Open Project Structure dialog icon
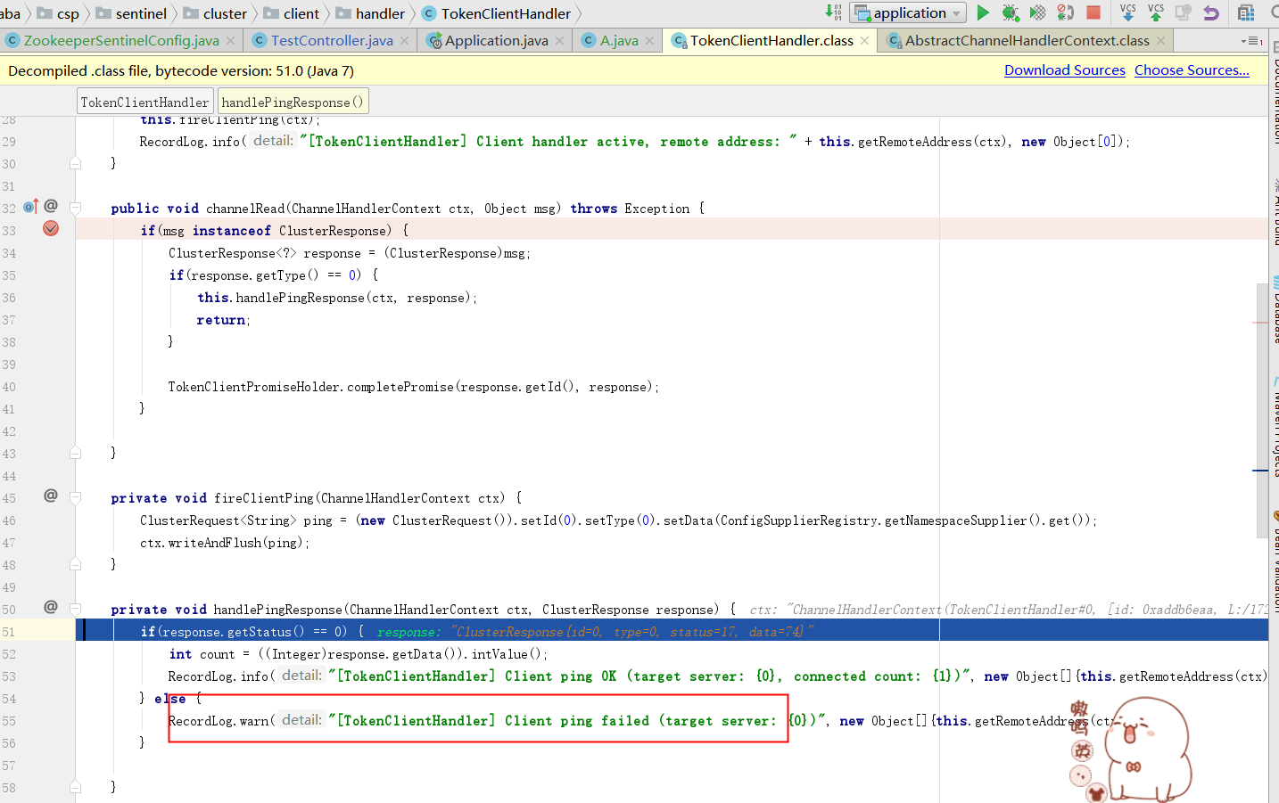 click(x=1246, y=12)
